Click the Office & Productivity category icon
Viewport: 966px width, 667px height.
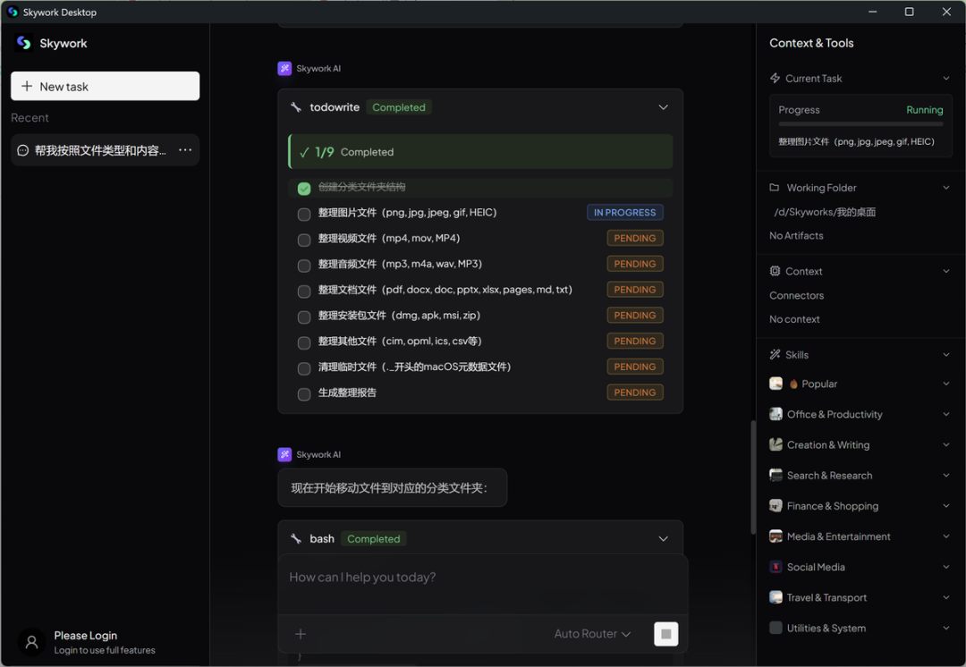[x=775, y=415]
